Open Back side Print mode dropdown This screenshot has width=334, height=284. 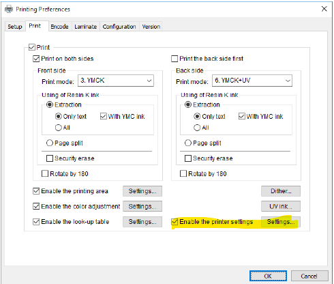click(x=252, y=81)
